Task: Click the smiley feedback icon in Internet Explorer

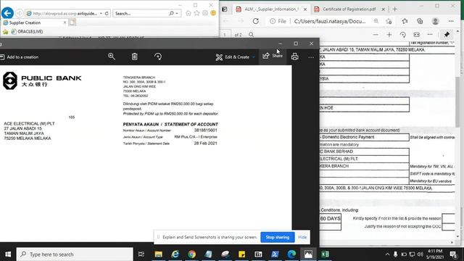Action: tap(213, 13)
